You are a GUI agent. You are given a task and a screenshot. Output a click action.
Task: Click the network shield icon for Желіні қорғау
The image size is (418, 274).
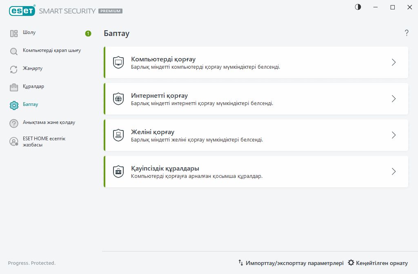click(118, 135)
